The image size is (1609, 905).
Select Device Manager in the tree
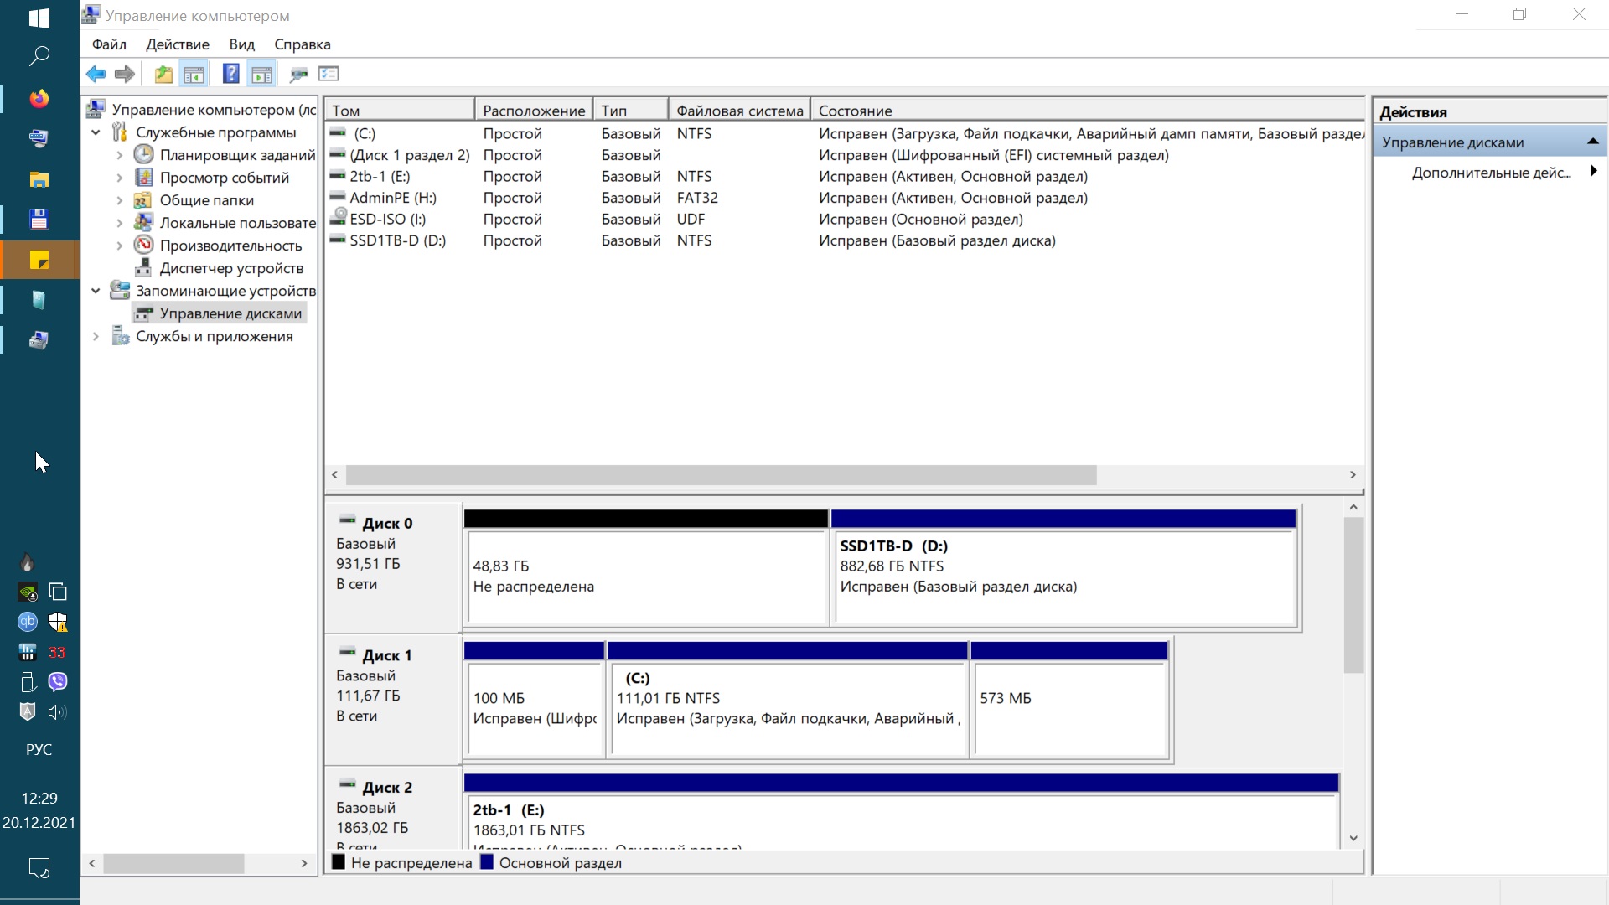(x=231, y=268)
